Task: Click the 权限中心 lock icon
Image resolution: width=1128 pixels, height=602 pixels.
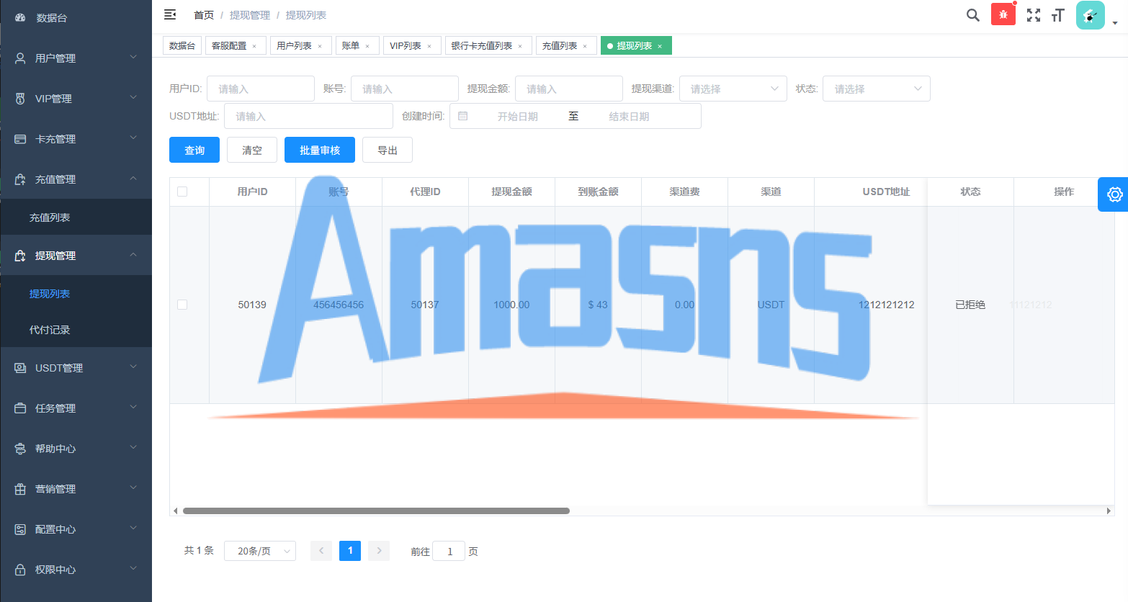Action: (20, 570)
